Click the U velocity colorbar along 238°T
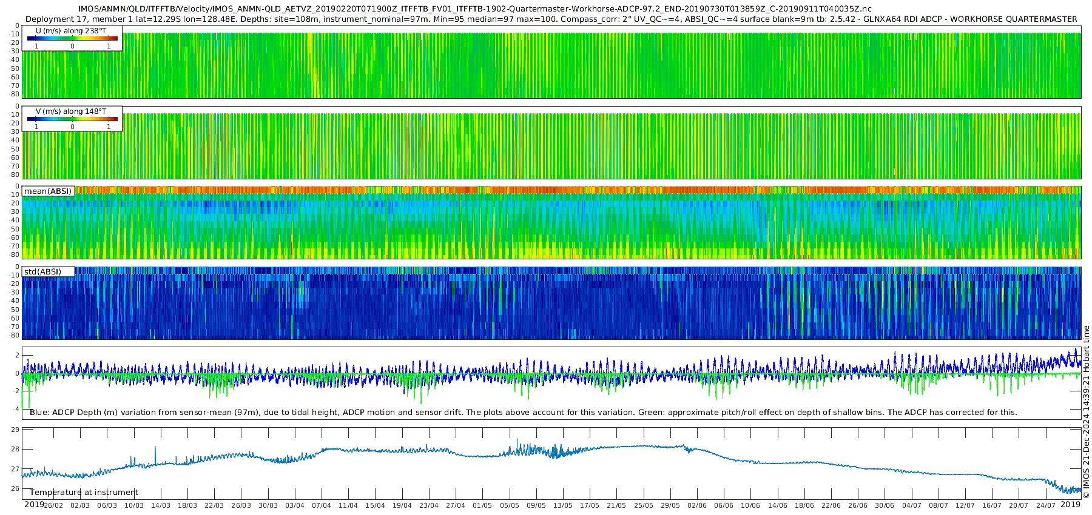The width and height of the screenshot is (1092, 515). 72,38
